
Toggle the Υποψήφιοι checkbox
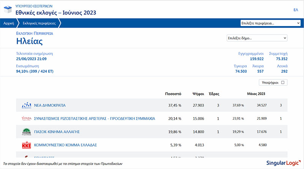point(283,82)
